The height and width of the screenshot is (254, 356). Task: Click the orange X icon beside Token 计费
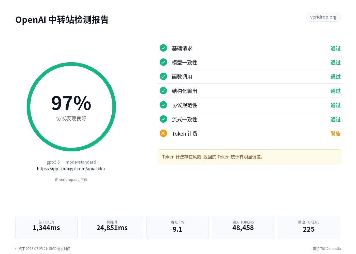pos(163,133)
